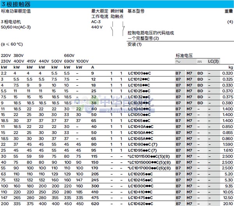
Task: Click the weight value 9.35
Action: (x=229, y=186)
